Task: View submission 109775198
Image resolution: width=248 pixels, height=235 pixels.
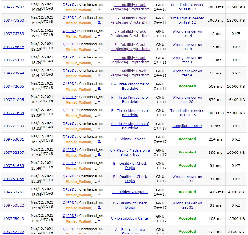Action: [13, 60]
